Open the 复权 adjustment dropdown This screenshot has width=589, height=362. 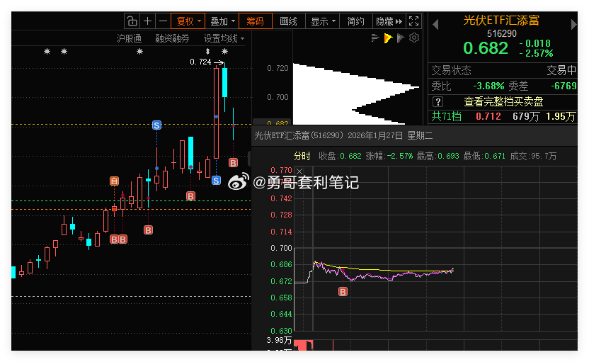coord(188,21)
